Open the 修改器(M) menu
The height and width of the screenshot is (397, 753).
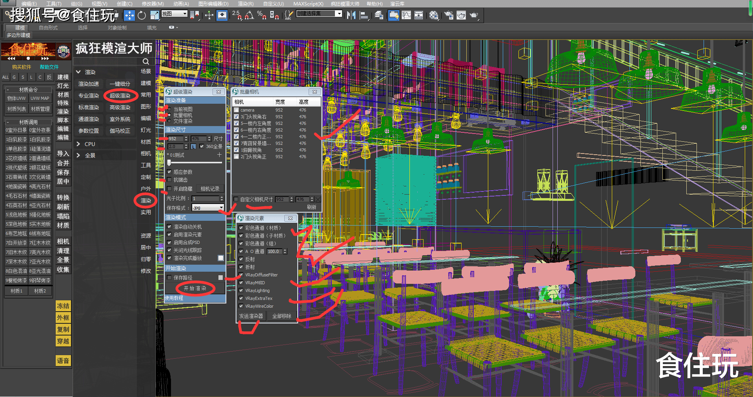click(x=153, y=4)
